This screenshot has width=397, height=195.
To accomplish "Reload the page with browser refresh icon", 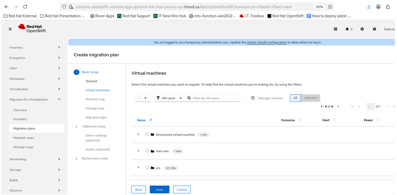I will [x=25, y=7].
